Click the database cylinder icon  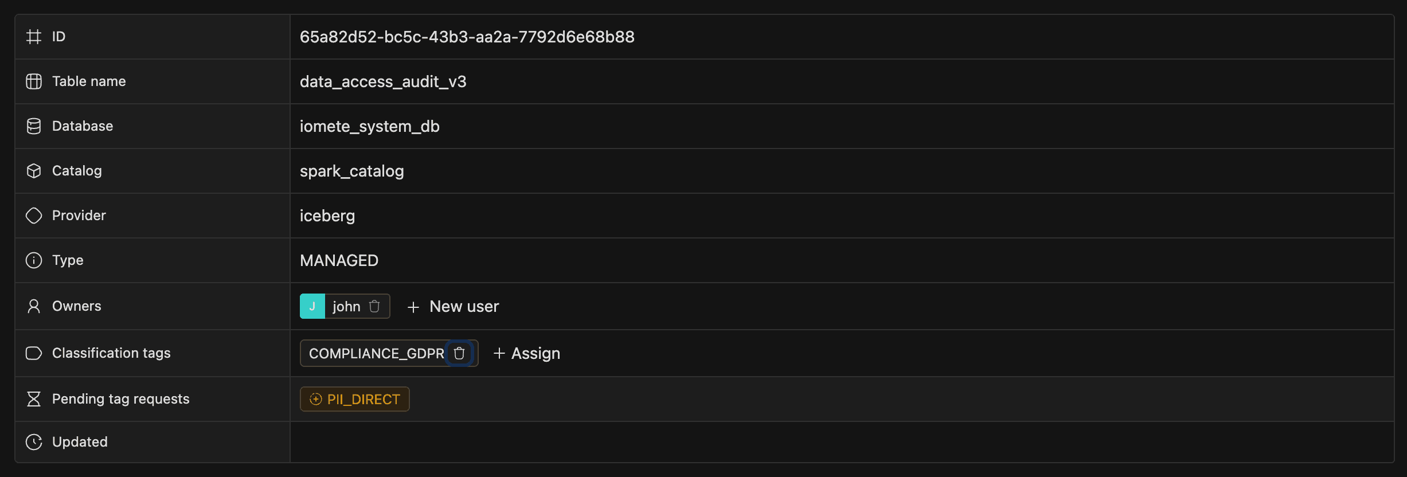click(34, 126)
